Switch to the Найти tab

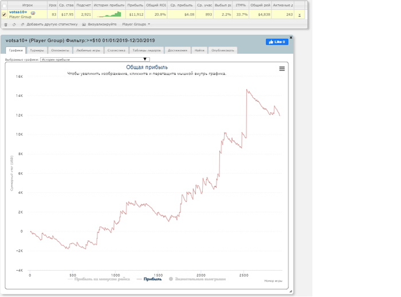click(199, 50)
